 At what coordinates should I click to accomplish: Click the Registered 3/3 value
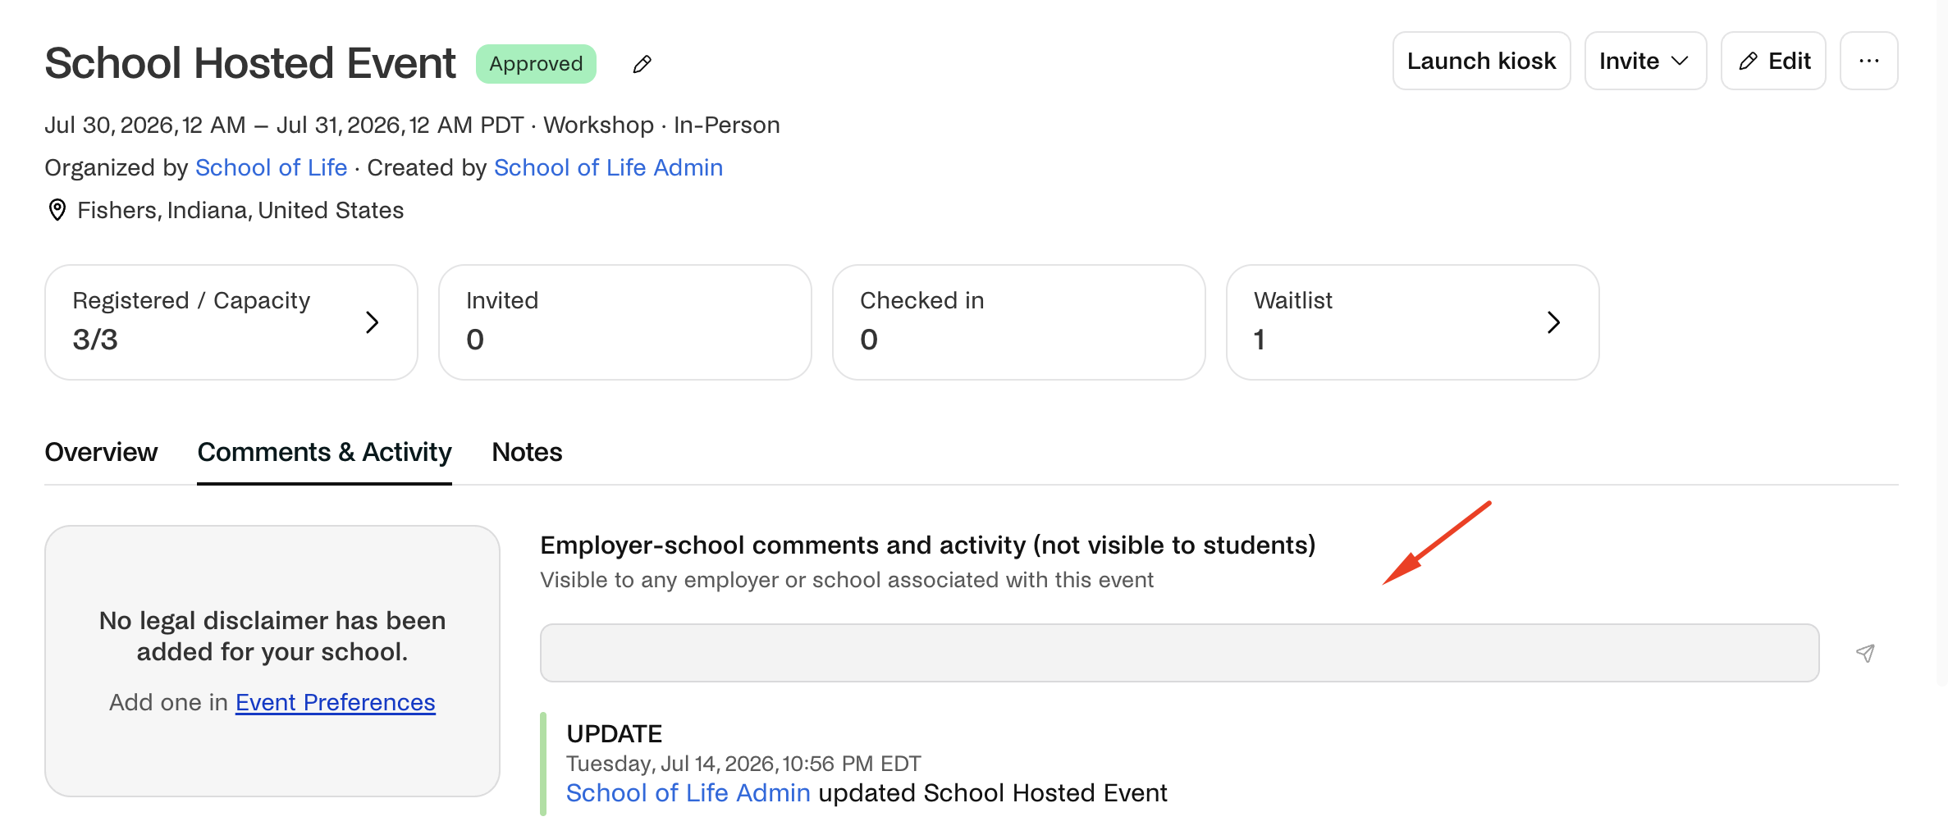95,340
